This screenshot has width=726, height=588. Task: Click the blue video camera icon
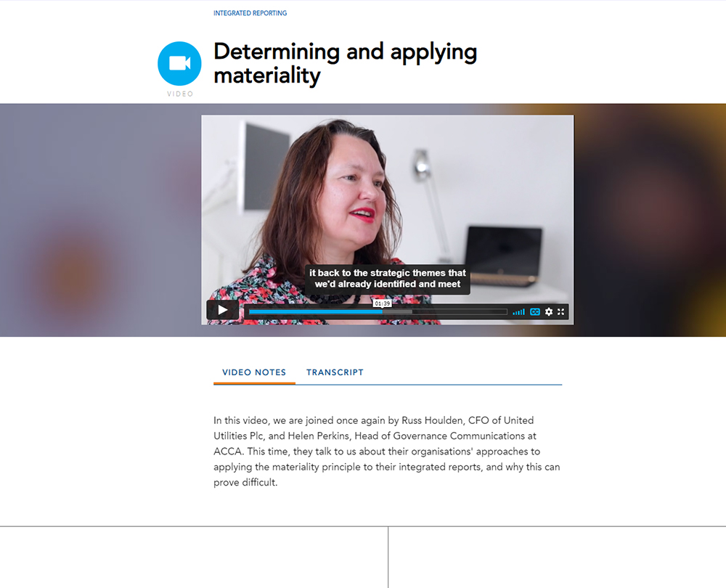(x=179, y=63)
